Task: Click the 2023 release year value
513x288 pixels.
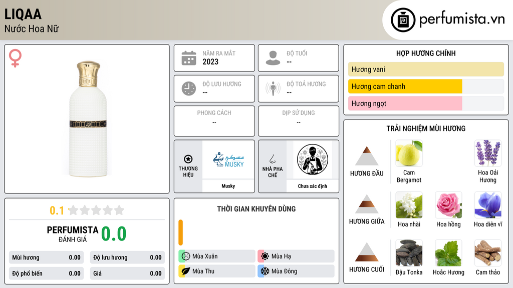Action: tap(210, 61)
